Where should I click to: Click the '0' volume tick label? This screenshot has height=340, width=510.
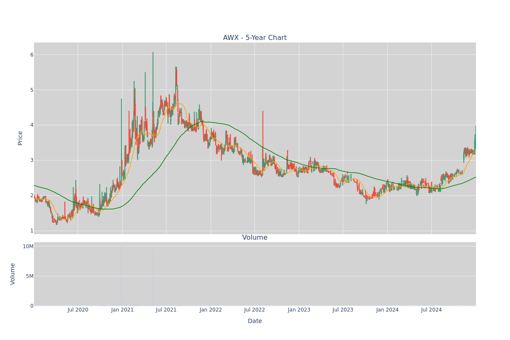click(x=31, y=306)
